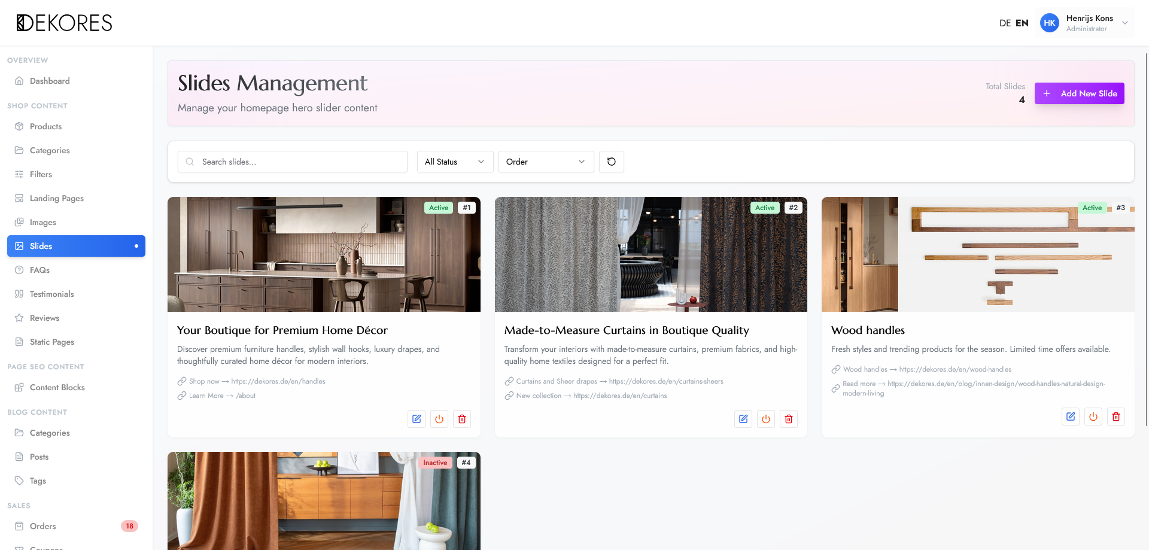Open blog Posts section

[76, 457]
